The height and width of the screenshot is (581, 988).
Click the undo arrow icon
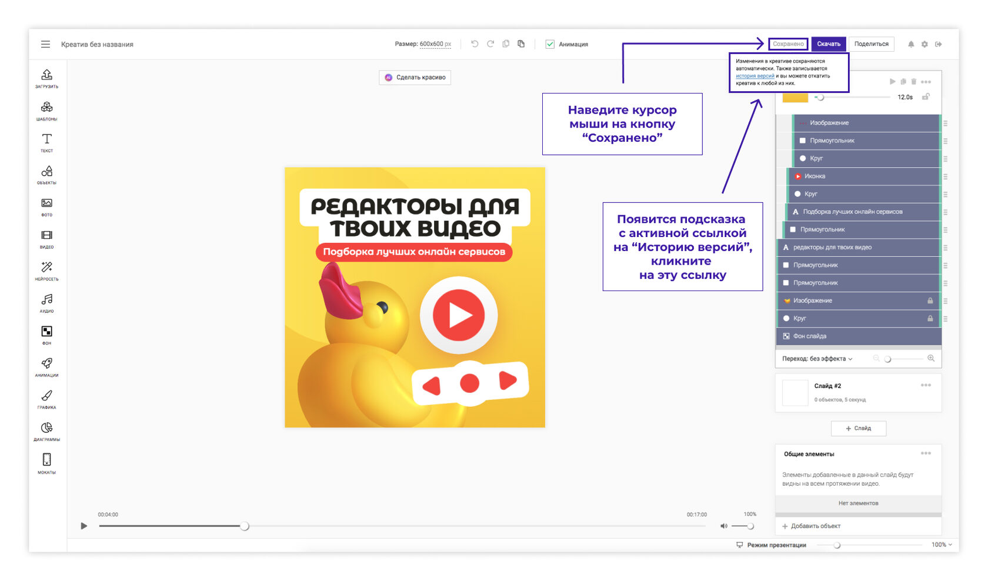pyautogui.click(x=475, y=44)
